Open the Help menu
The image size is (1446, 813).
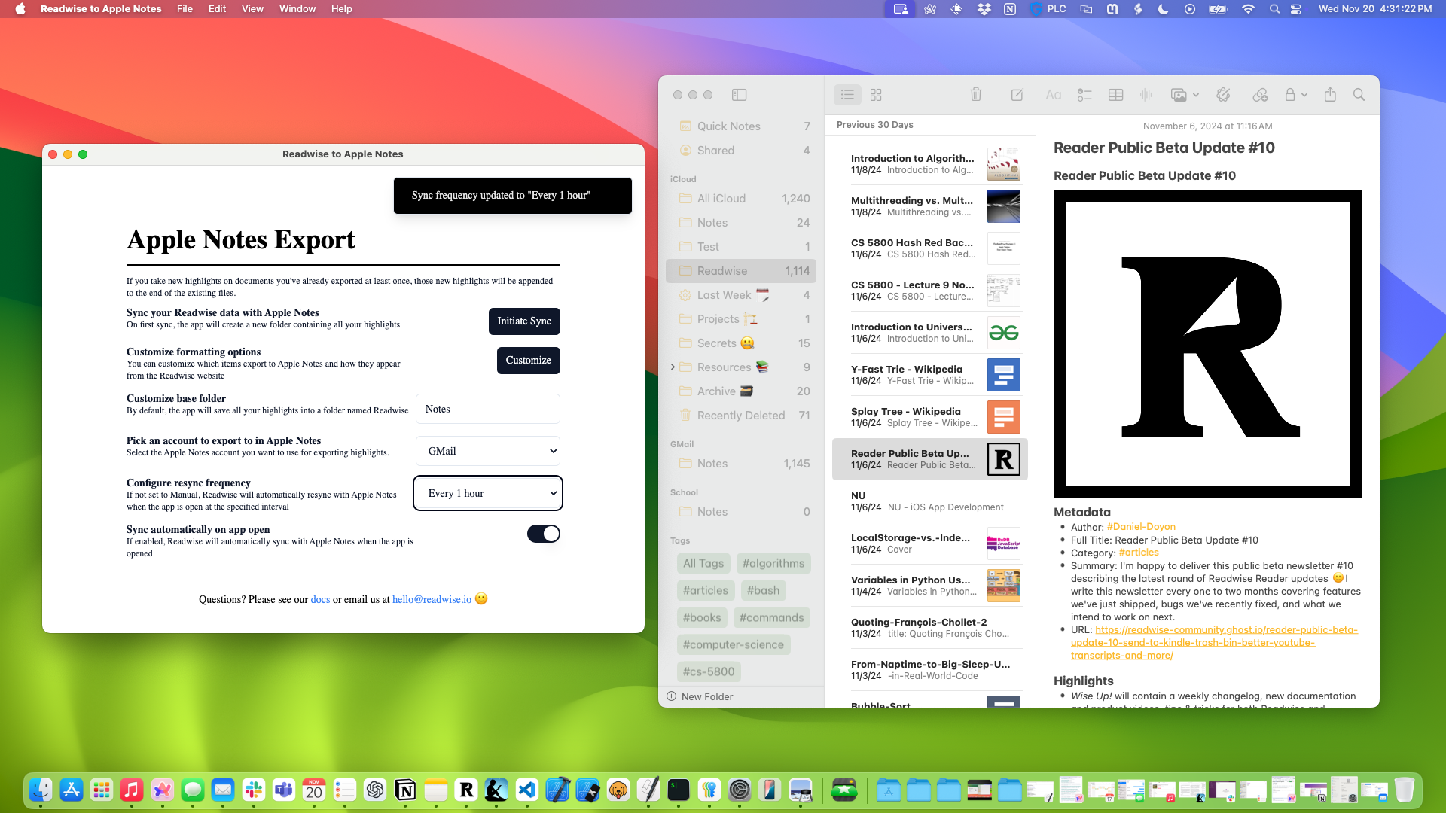[341, 9]
